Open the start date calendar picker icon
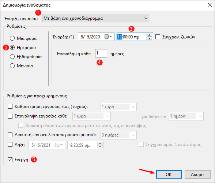Viewport: 215px width, 183px height. coord(108,37)
